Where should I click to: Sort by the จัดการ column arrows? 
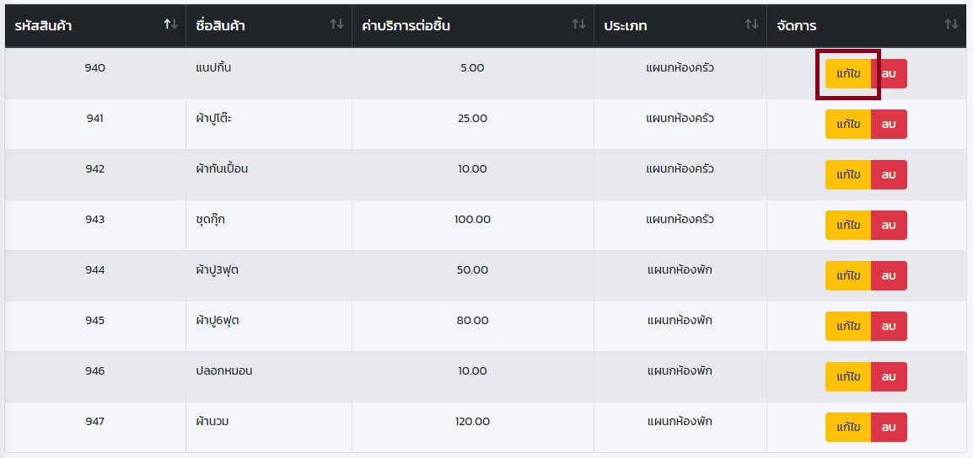coord(951,24)
